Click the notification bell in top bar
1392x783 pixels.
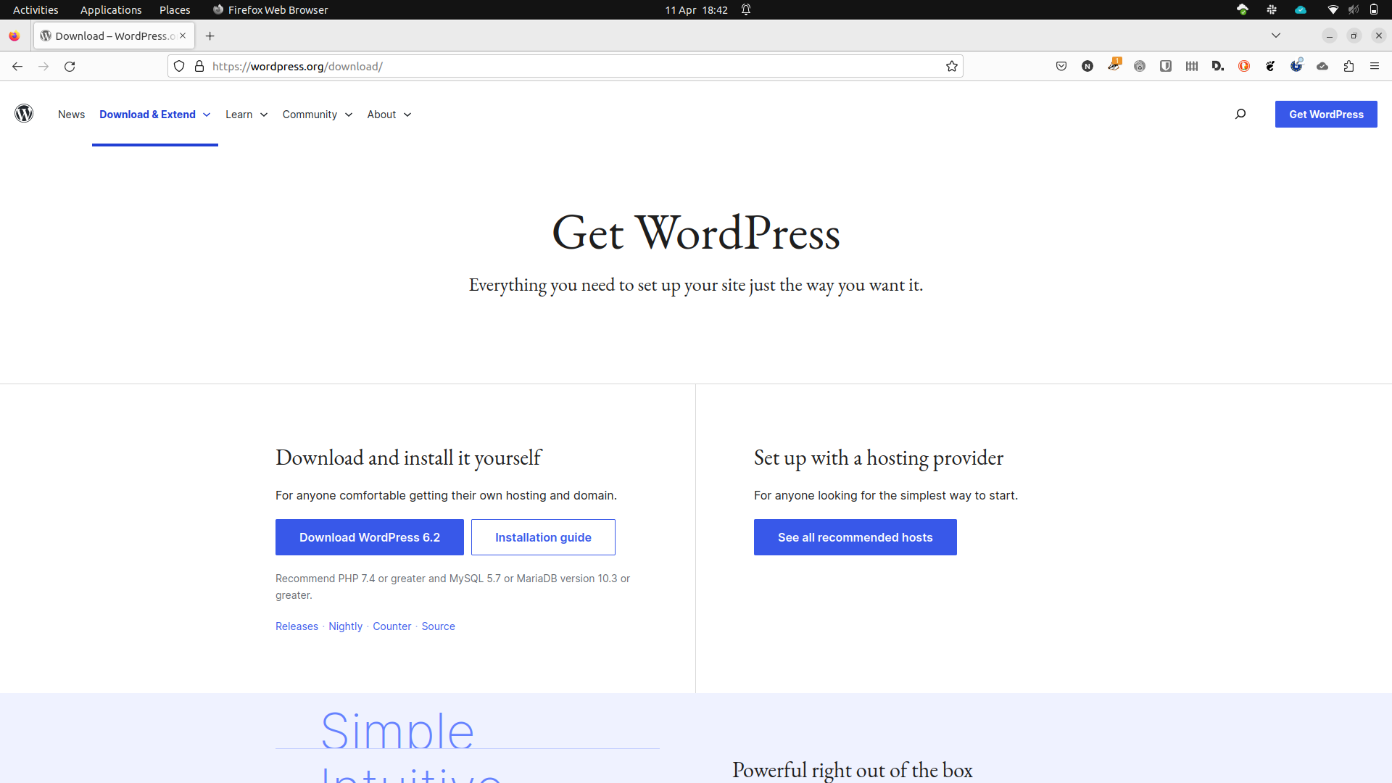click(x=746, y=9)
